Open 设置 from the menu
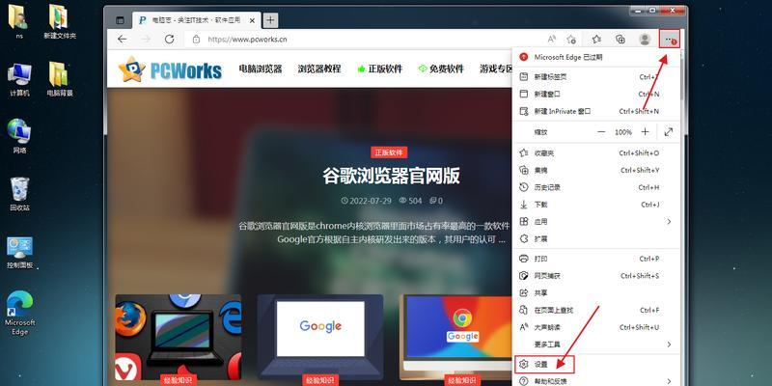772x386 pixels. 595,365
